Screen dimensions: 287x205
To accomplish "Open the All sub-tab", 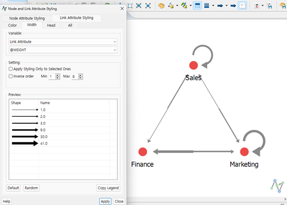I will (x=70, y=25).
